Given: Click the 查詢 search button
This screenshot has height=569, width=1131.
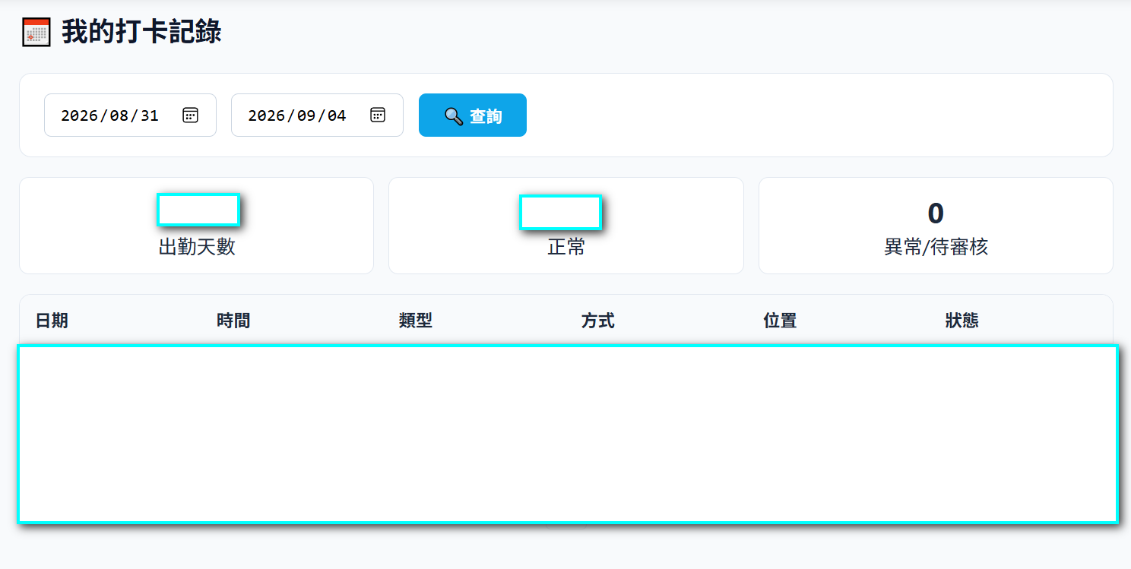Looking at the screenshot, I should coord(473,115).
